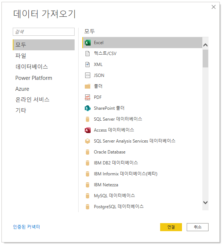Select the Oracle Database label

coord(110,152)
